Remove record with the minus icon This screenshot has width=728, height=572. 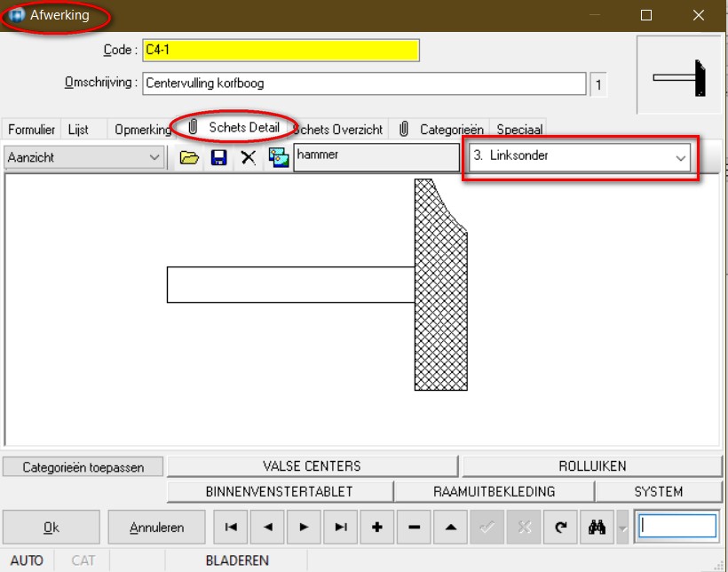coord(414,527)
